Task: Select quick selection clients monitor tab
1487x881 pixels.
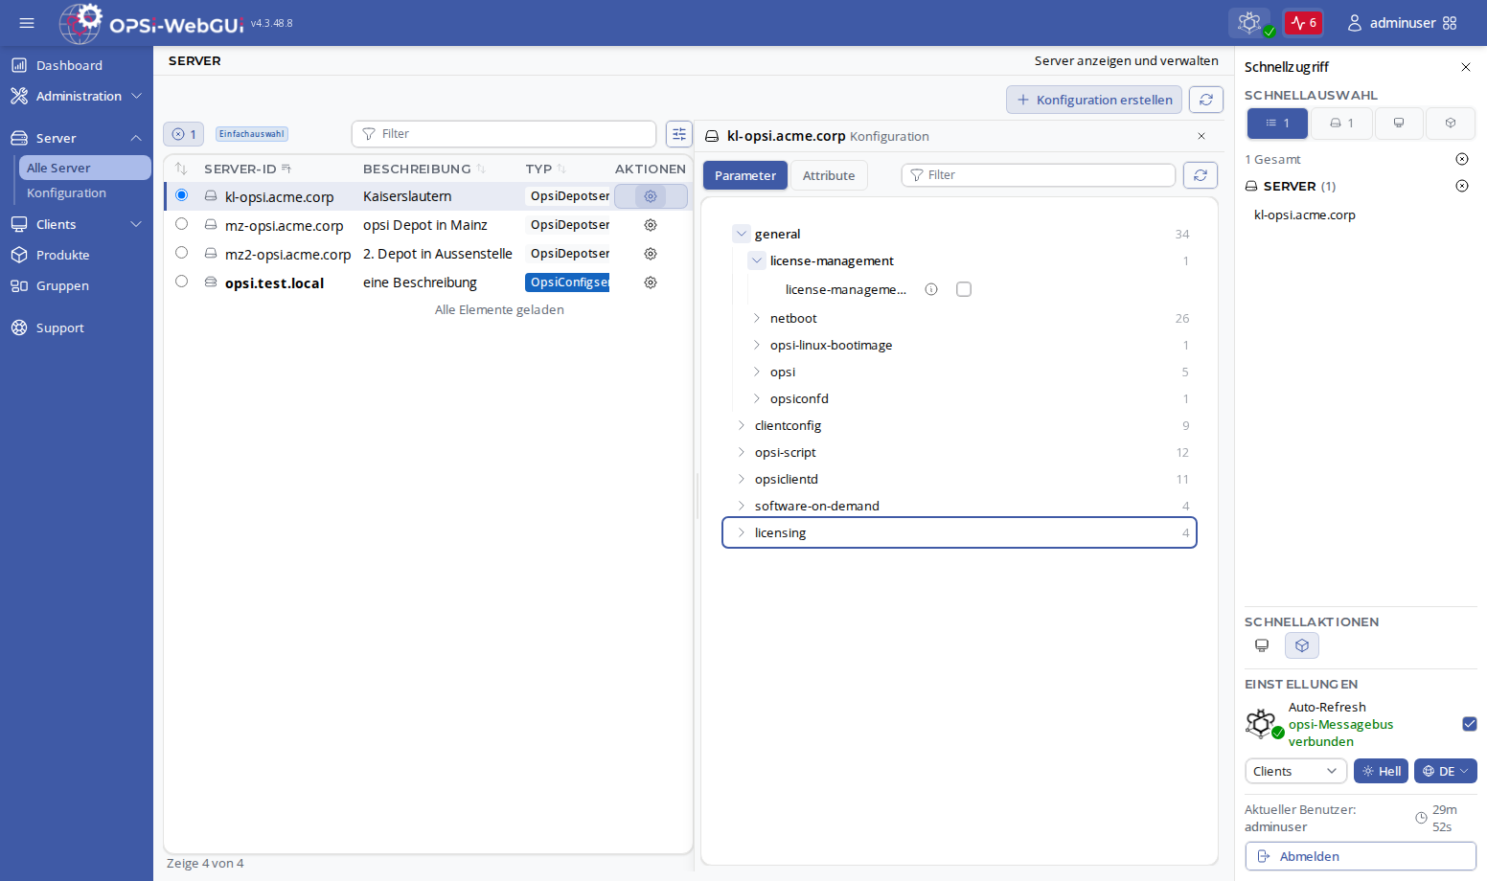Action: pyautogui.click(x=1399, y=123)
